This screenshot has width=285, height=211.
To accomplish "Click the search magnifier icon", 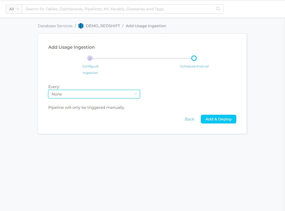I will [x=218, y=9].
